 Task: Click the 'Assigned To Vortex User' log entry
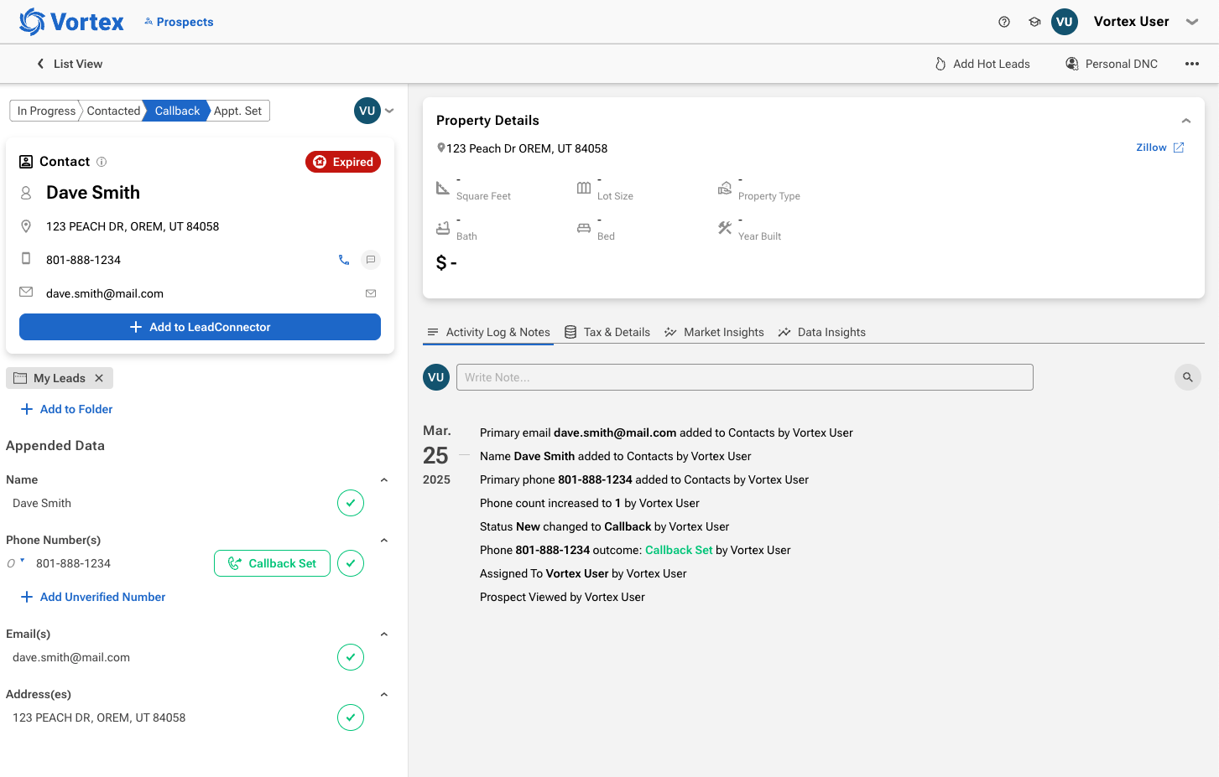[583, 573]
